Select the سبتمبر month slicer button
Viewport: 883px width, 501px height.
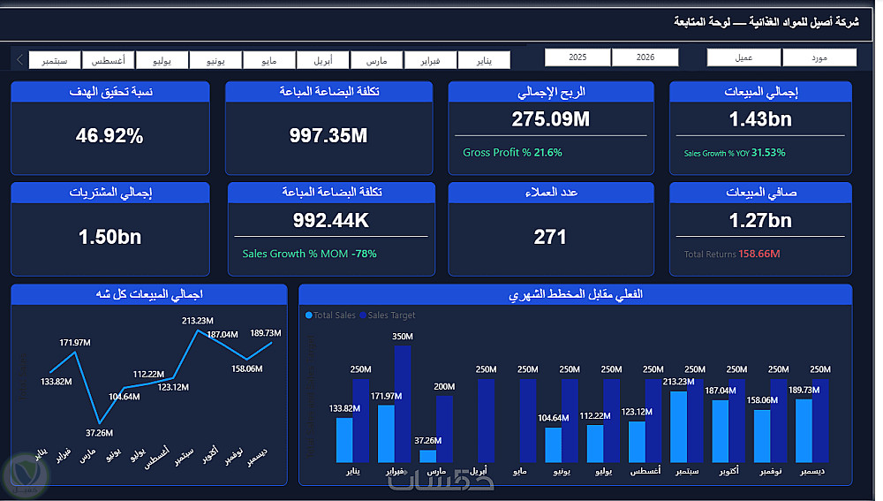click(x=55, y=60)
